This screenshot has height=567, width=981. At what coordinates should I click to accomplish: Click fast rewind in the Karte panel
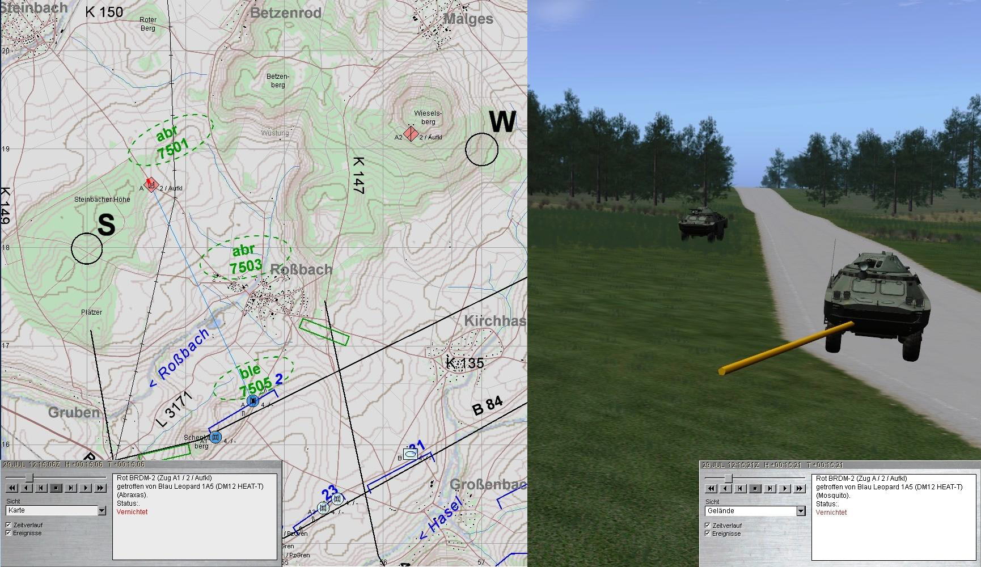pos(11,488)
